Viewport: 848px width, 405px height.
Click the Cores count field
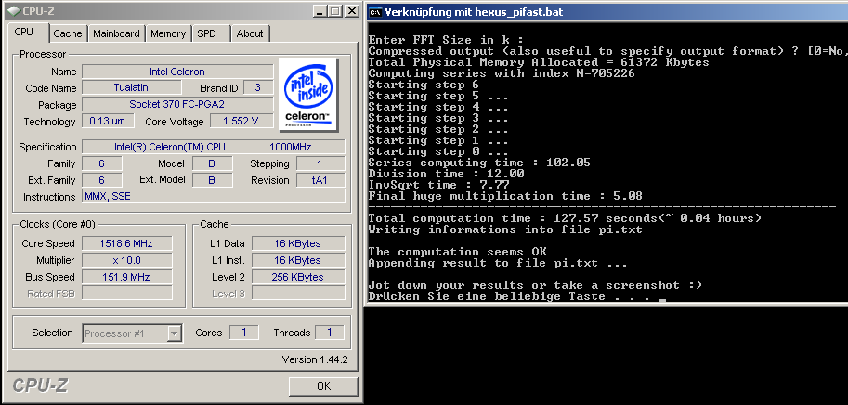[x=244, y=333]
